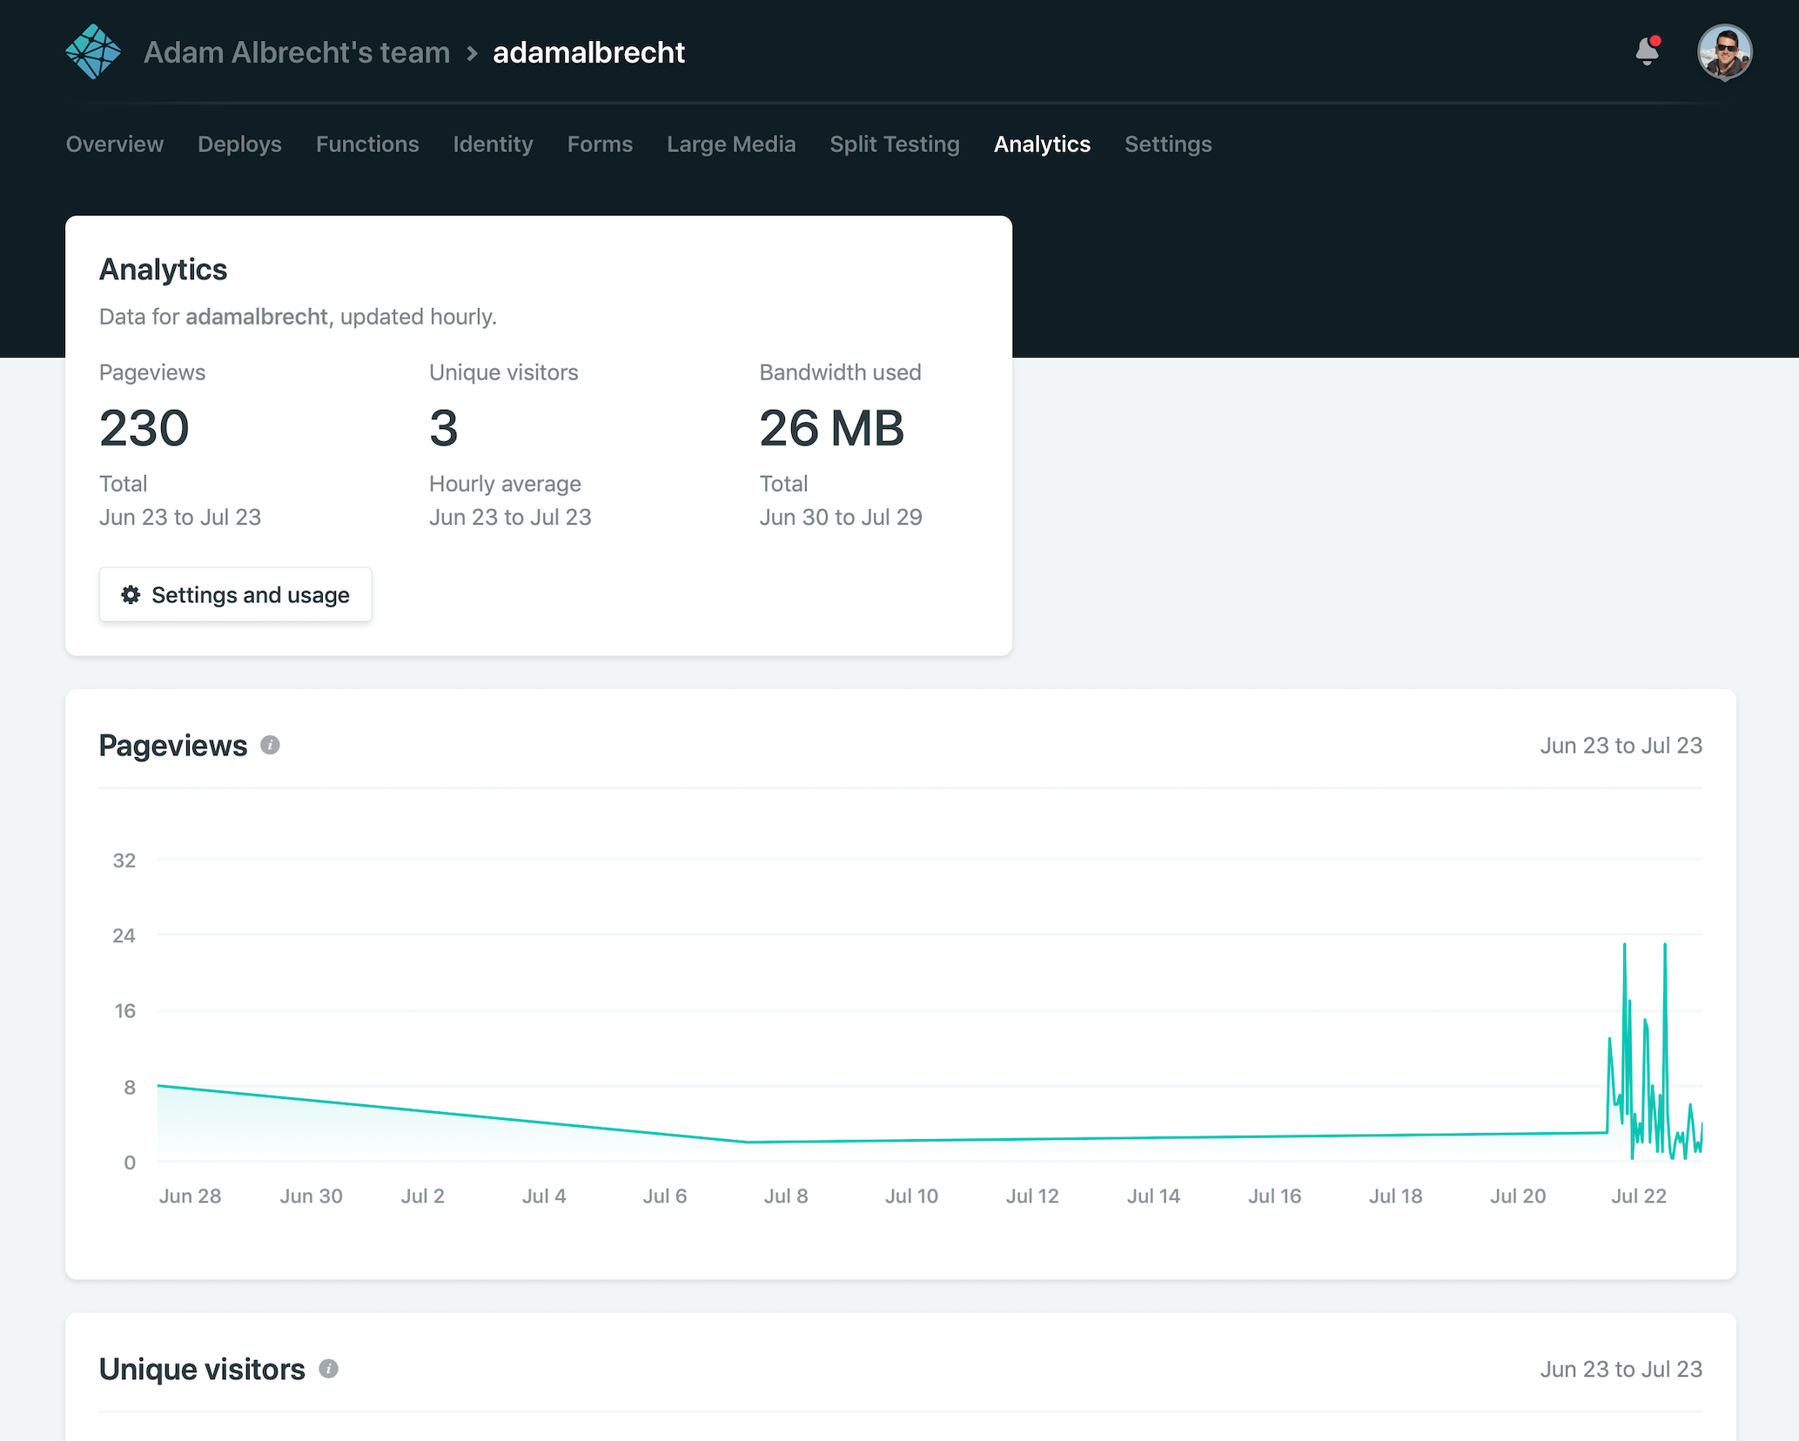Go to Adam Albrecht's team breadcrumb

[x=297, y=52]
